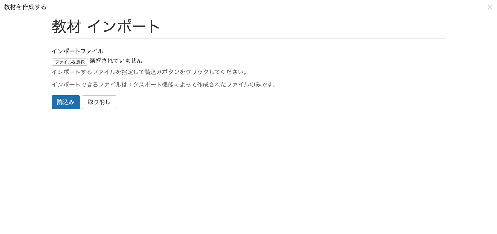This screenshot has height=234, width=497.
Task: Click the horizontal divider under the heading
Action: [x=248, y=38]
